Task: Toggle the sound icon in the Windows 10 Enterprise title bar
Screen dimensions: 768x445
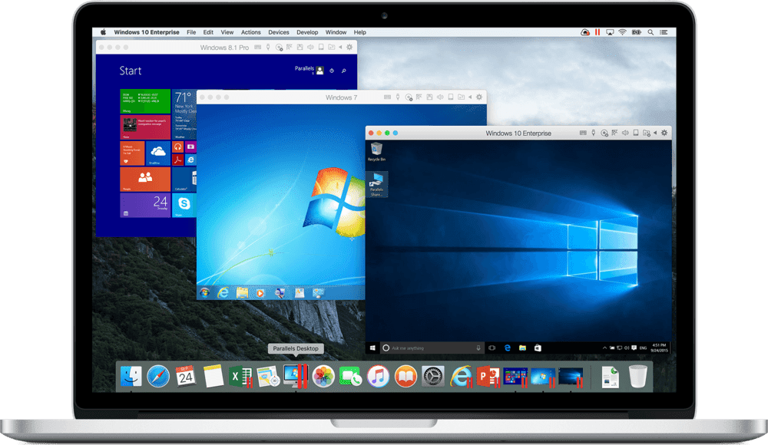Action: [624, 133]
